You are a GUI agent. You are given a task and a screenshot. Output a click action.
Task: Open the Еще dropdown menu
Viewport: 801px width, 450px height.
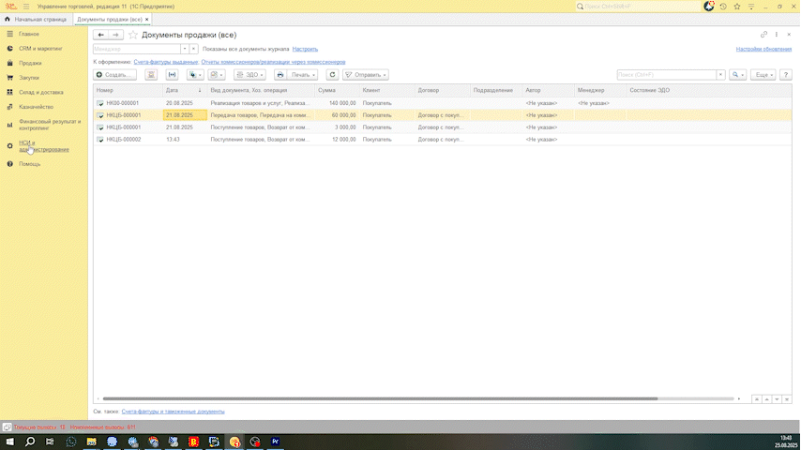763,75
